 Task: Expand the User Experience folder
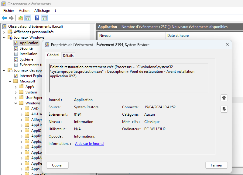16,98
